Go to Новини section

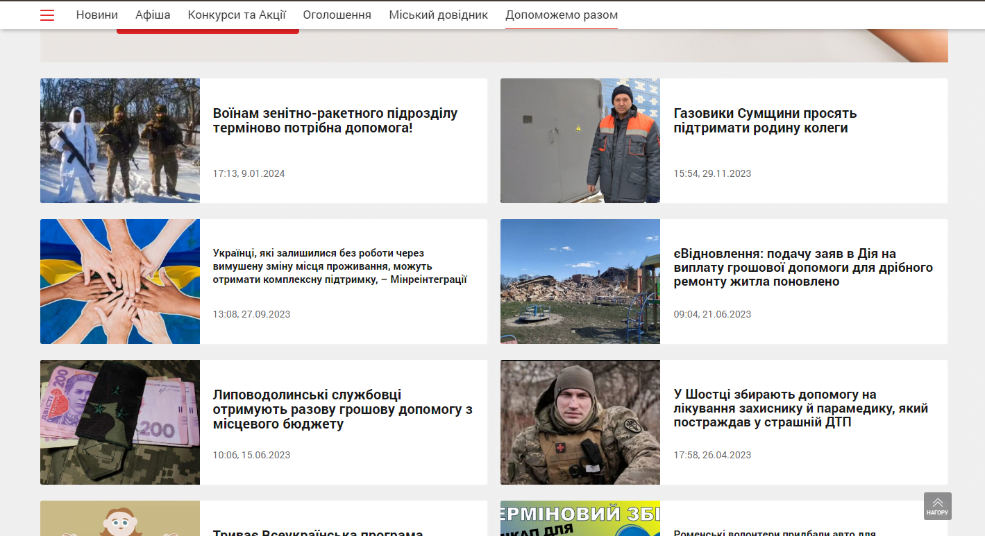pos(97,15)
